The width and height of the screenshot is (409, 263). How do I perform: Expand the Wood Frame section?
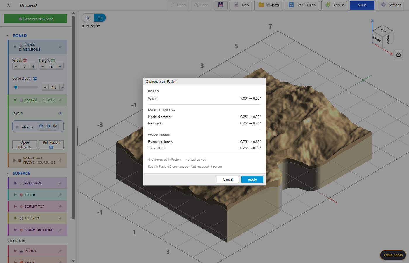[15, 160]
